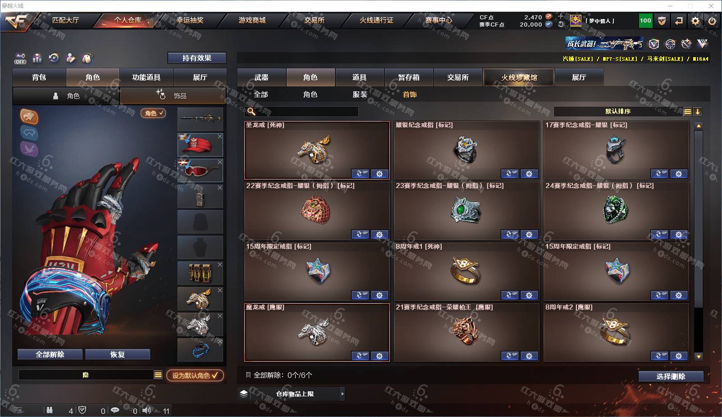Click the 选择删除 button
Screen dimensions: 722x417
[x=671, y=377]
